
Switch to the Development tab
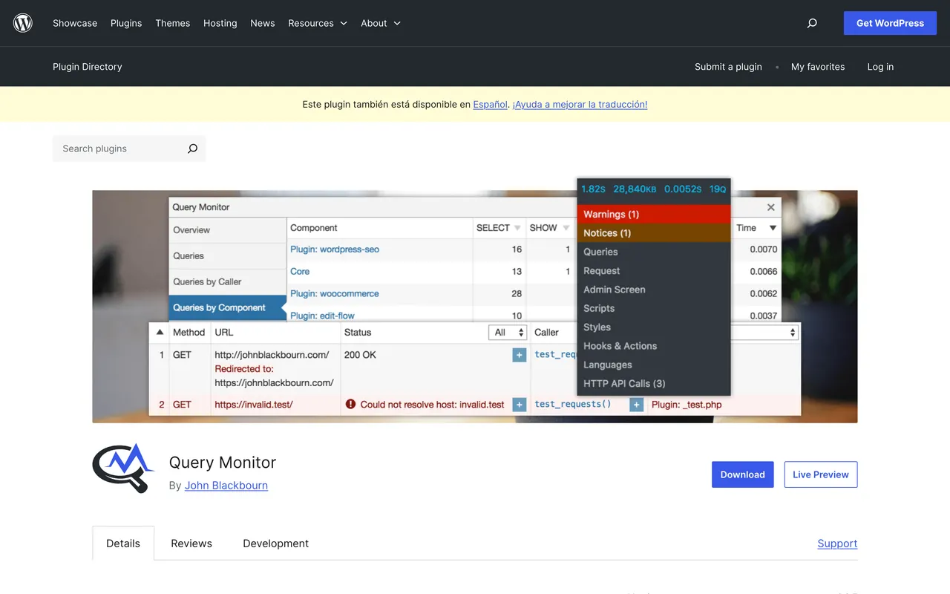point(276,544)
